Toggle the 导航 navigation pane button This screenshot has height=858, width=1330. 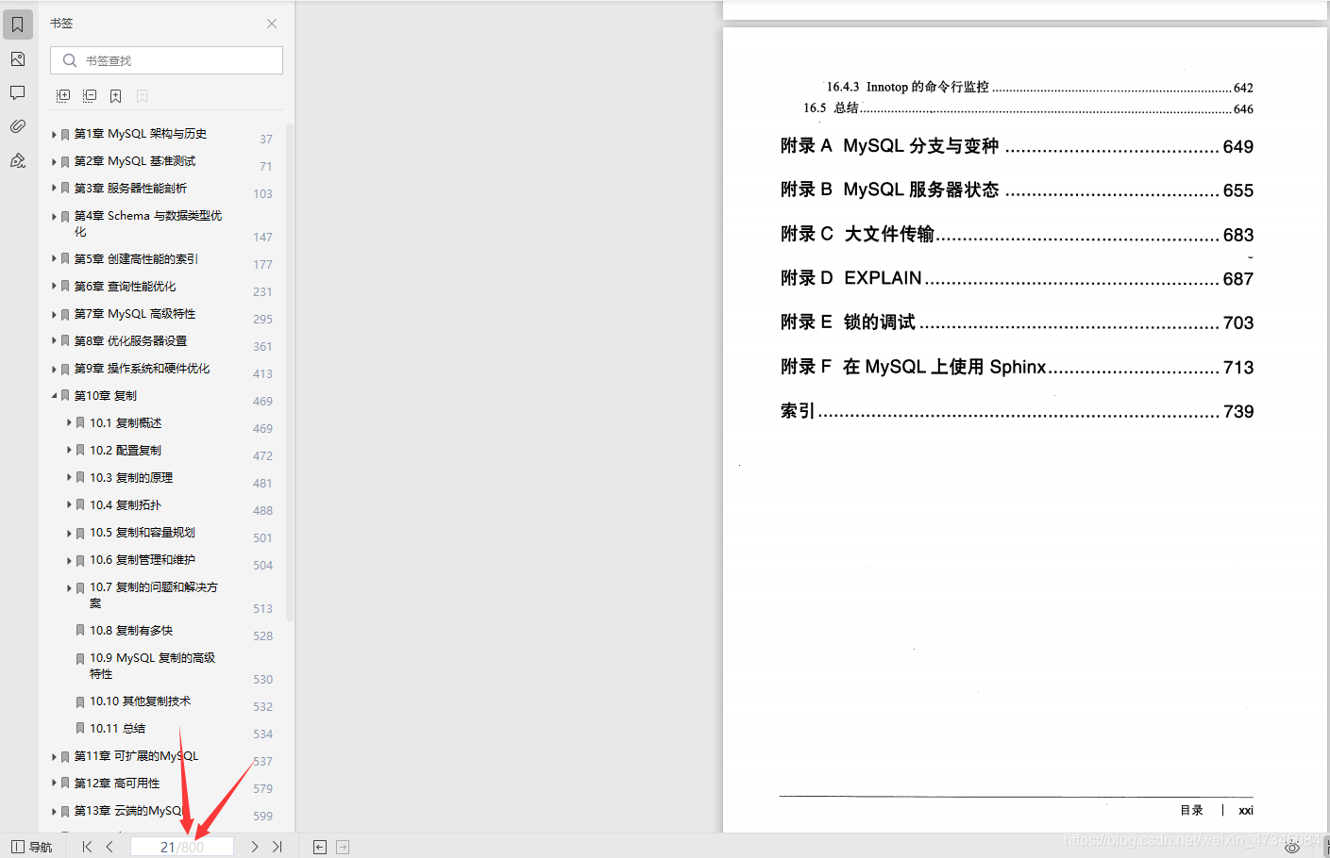point(31,847)
